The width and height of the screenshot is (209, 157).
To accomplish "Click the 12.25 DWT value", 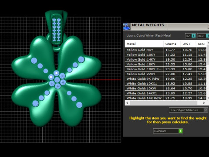I will point(187,78).
